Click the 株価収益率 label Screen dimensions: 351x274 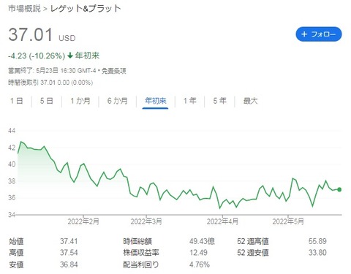click(141, 253)
